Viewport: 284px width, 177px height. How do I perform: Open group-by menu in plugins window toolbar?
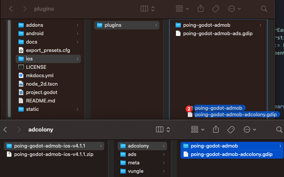182,9
